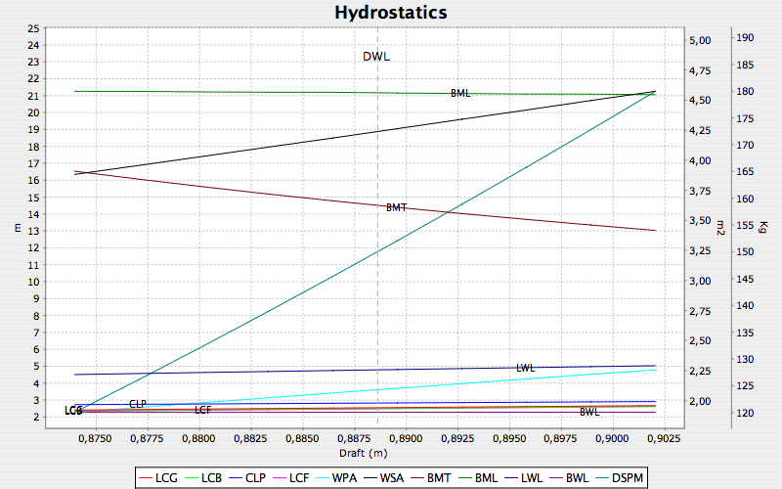The width and height of the screenshot is (782, 489).
Task: Click the BWL label near the bottom right
Action: click(589, 412)
